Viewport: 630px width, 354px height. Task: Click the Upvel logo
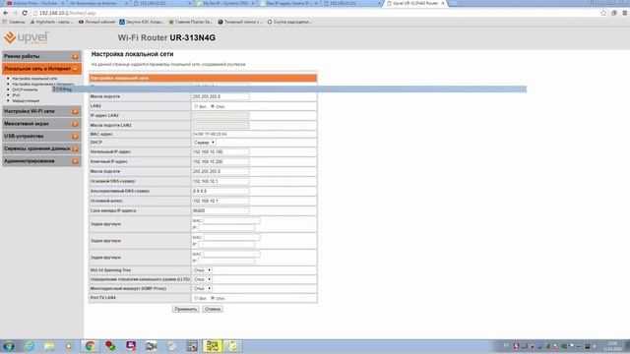click(27, 37)
